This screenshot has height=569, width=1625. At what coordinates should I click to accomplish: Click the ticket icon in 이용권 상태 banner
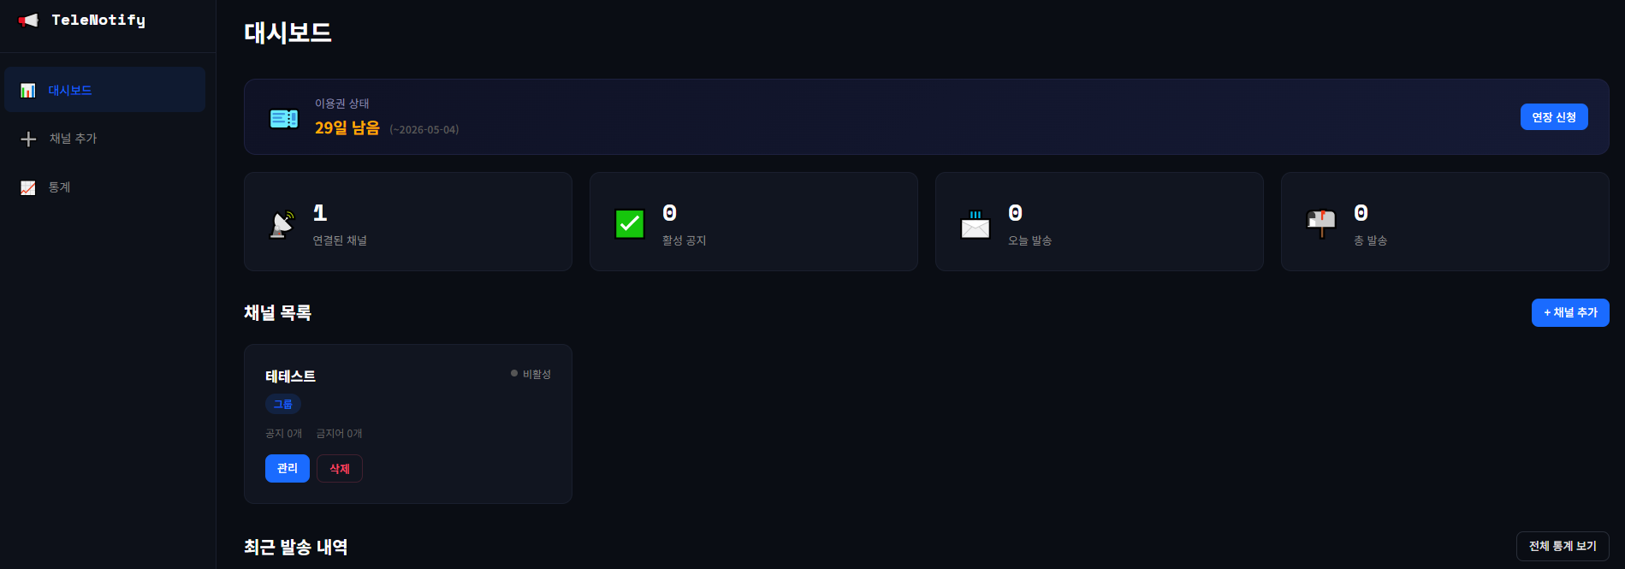[284, 119]
